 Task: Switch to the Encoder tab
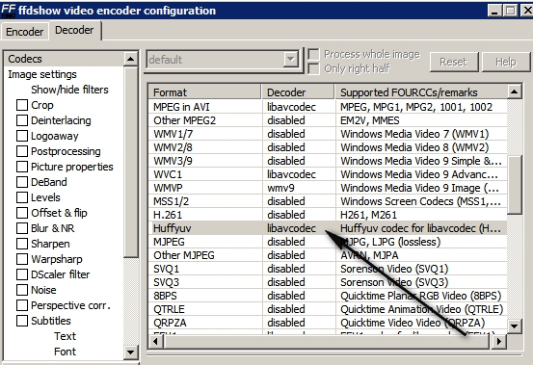(24, 32)
